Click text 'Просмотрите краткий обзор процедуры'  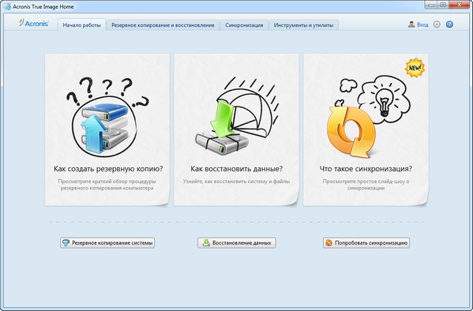pyautogui.click(x=107, y=182)
